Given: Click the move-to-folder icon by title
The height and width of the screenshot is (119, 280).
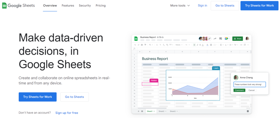Looking at the screenshot, I should click(x=160, y=37).
